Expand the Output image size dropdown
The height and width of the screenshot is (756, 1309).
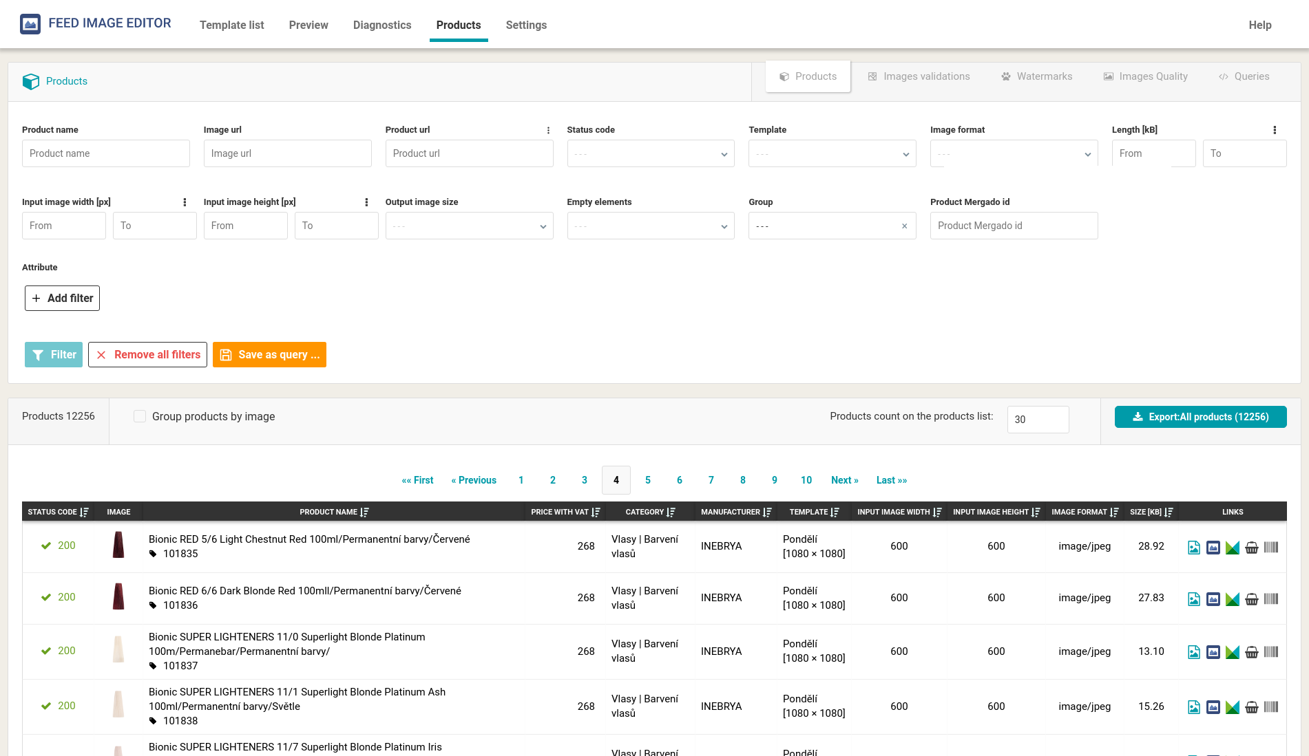click(x=469, y=226)
